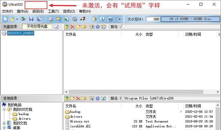Click the folder-with-monitor toolbar icon
The image size is (221, 130).
click(x=59, y=19)
